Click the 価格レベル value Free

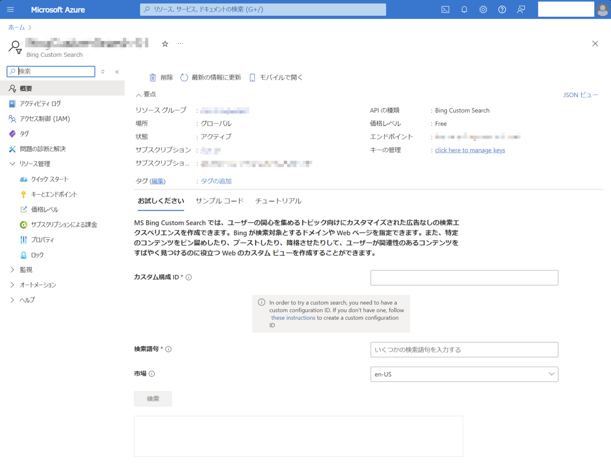(441, 124)
